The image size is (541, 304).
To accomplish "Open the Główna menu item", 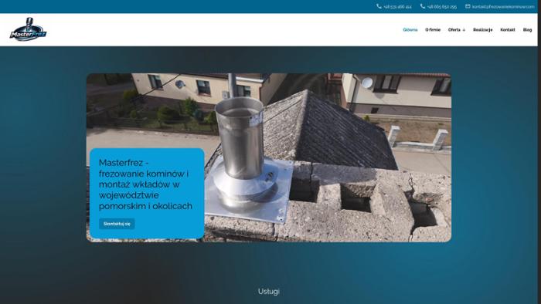I will 410,30.
